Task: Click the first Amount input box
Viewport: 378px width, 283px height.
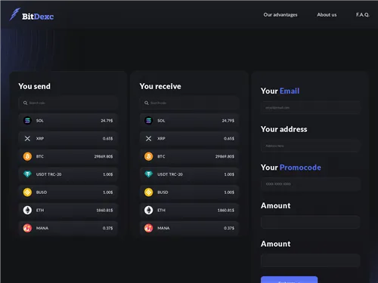Action: pos(311,222)
